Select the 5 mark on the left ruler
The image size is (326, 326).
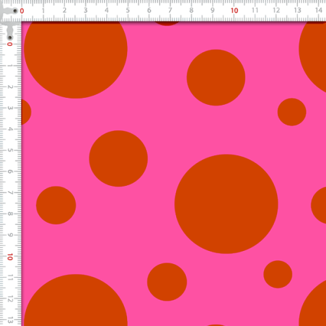pos(10,150)
